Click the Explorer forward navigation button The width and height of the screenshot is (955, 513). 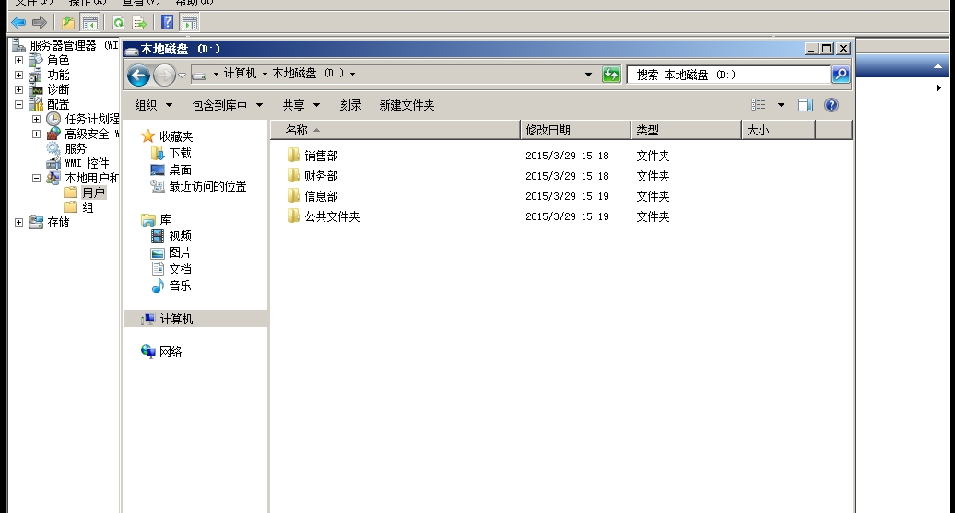(x=164, y=76)
